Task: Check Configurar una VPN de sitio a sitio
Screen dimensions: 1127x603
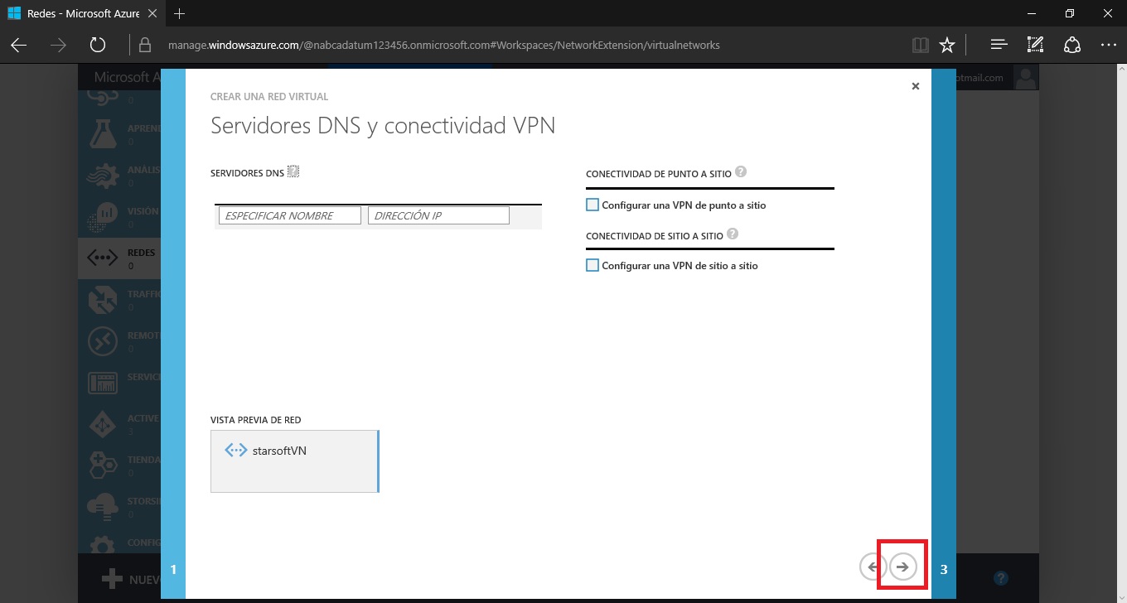Action: click(592, 265)
